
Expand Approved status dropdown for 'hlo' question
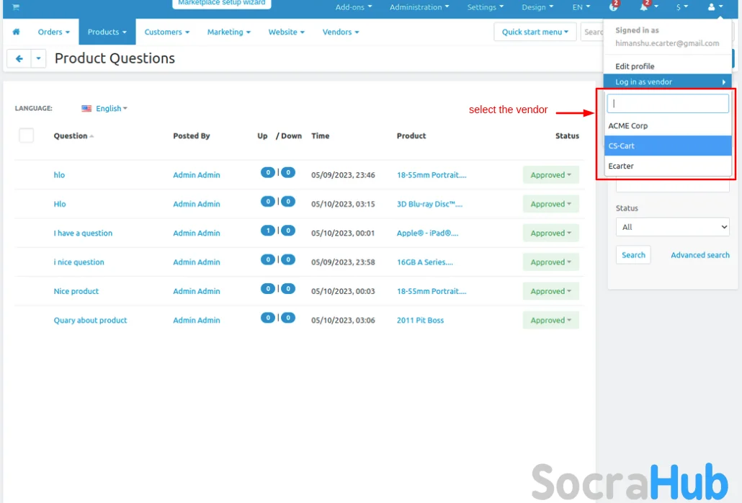550,175
